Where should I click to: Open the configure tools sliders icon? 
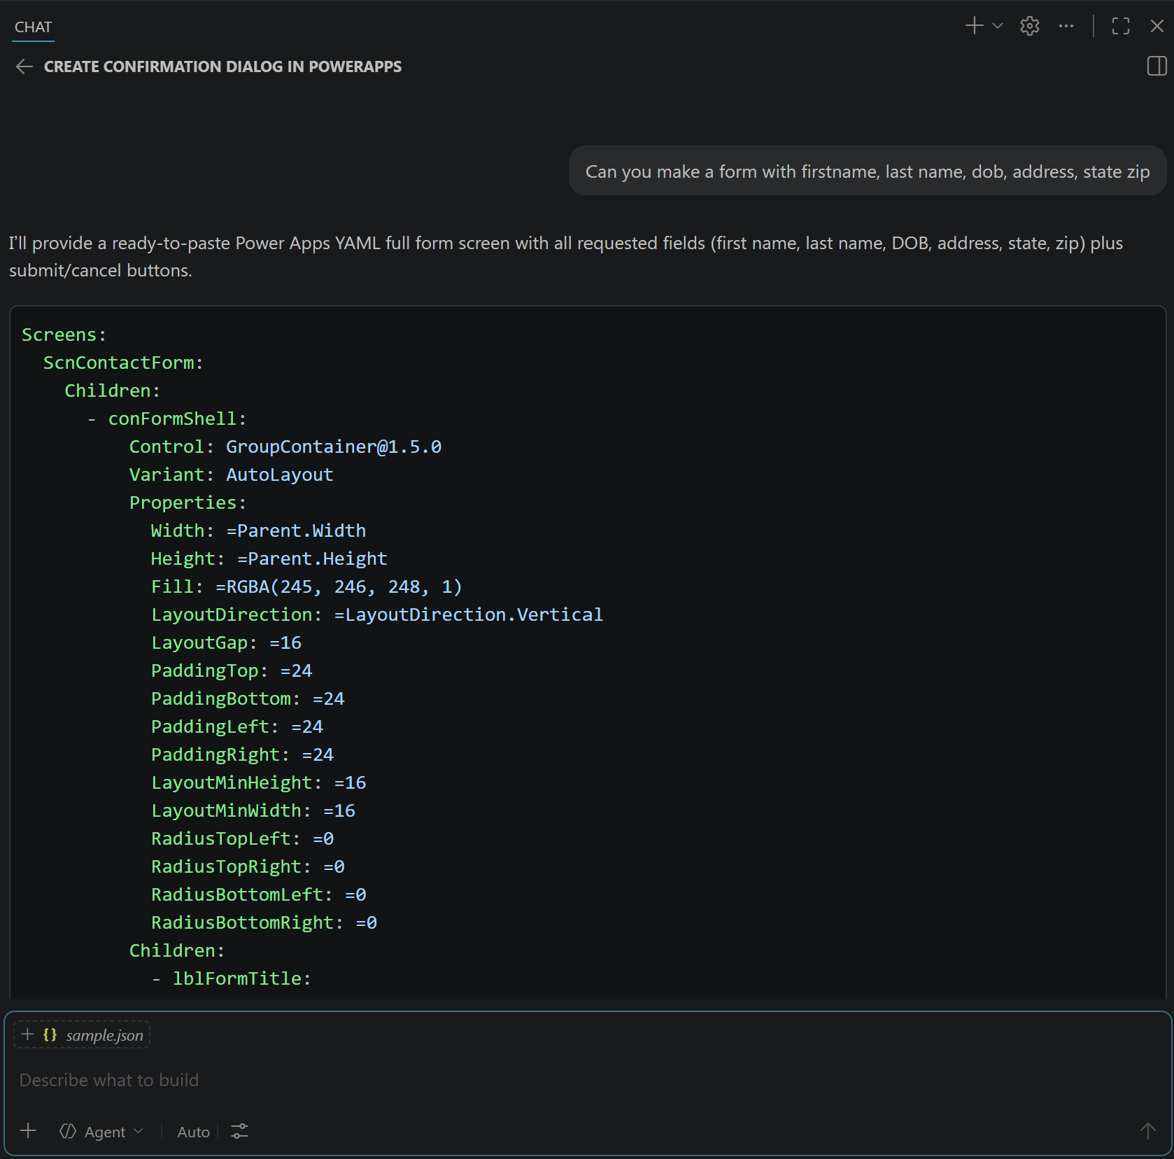[x=239, y=1132]
